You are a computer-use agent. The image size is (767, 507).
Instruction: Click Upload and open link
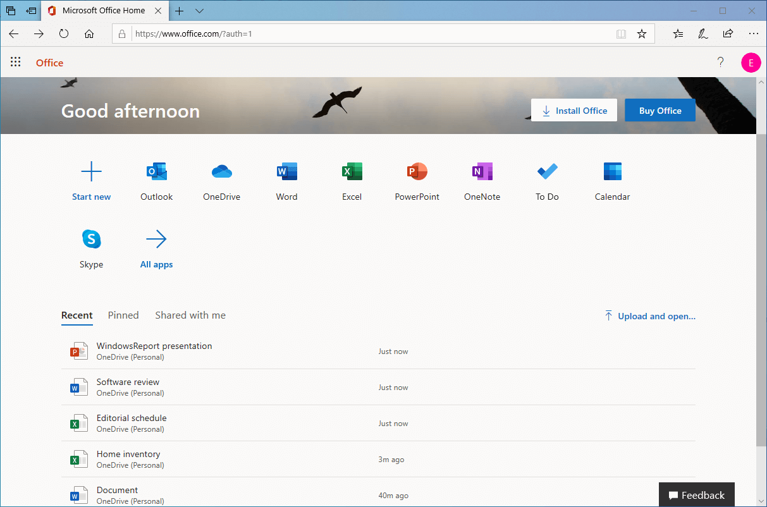650,316
